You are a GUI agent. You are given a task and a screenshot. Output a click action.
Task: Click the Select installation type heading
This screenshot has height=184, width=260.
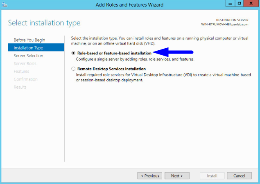(x=44, y=23)
